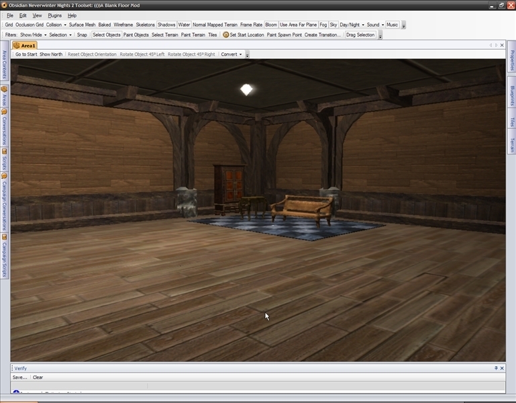This screenshot has height=403, width=516.
Task: Click Clear in the Verify panel
Action: coord(38,377)
